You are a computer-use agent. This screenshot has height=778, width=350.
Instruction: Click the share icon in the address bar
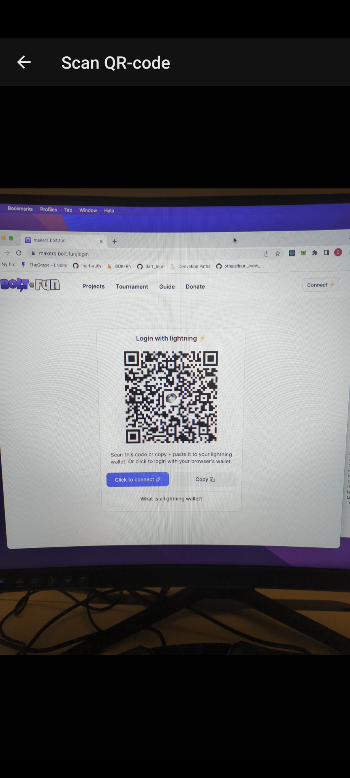[266, 254]
